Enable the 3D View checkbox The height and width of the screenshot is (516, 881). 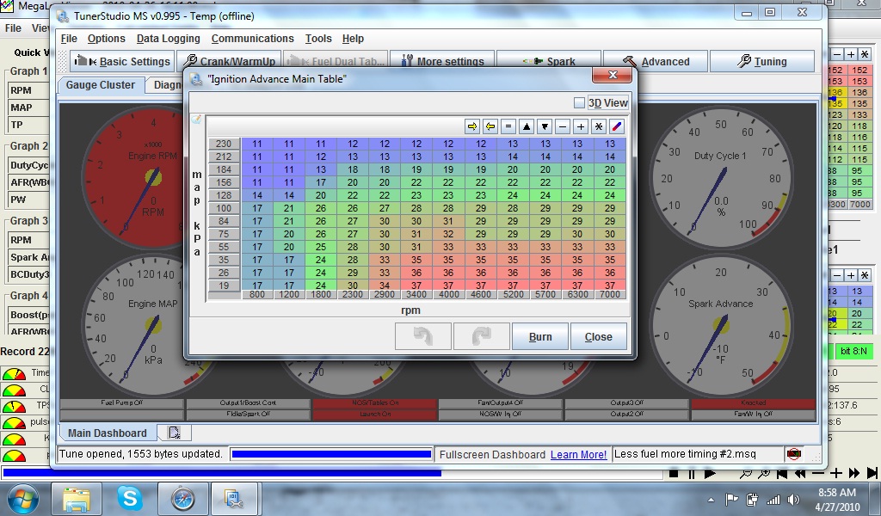pos(579,103)
